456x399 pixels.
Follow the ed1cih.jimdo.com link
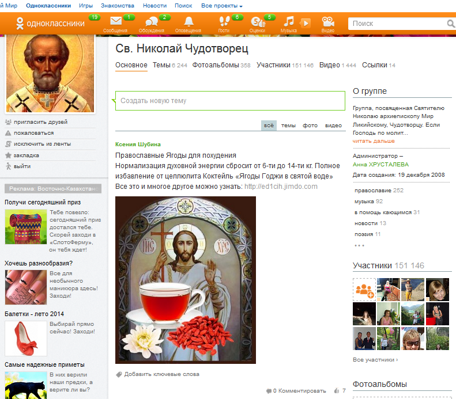pos(281,187)
